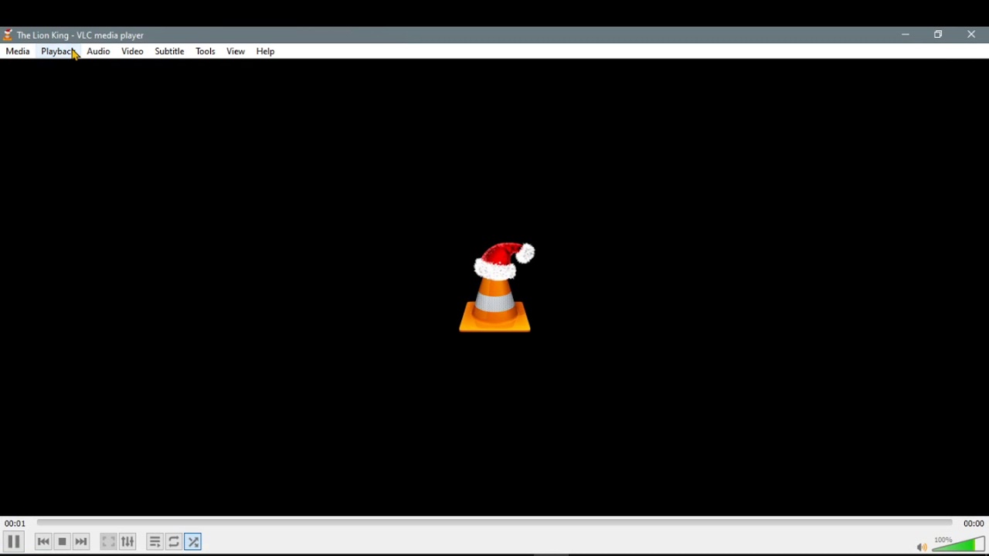989x556 pixels.
Task: Open the View menu
Action: click(236, 52)
